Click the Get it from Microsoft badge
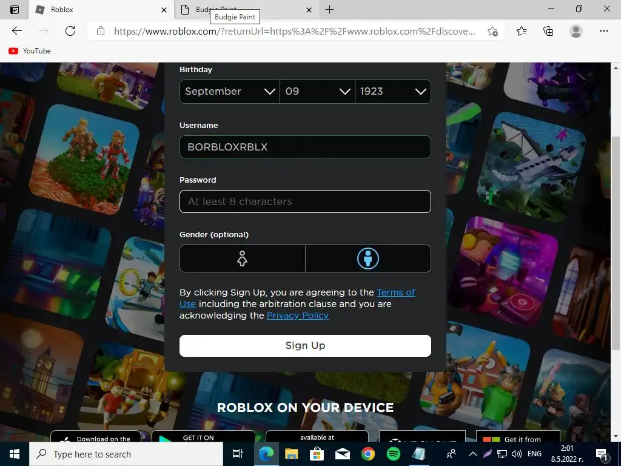The image size is (621, 466). (518, 437)
